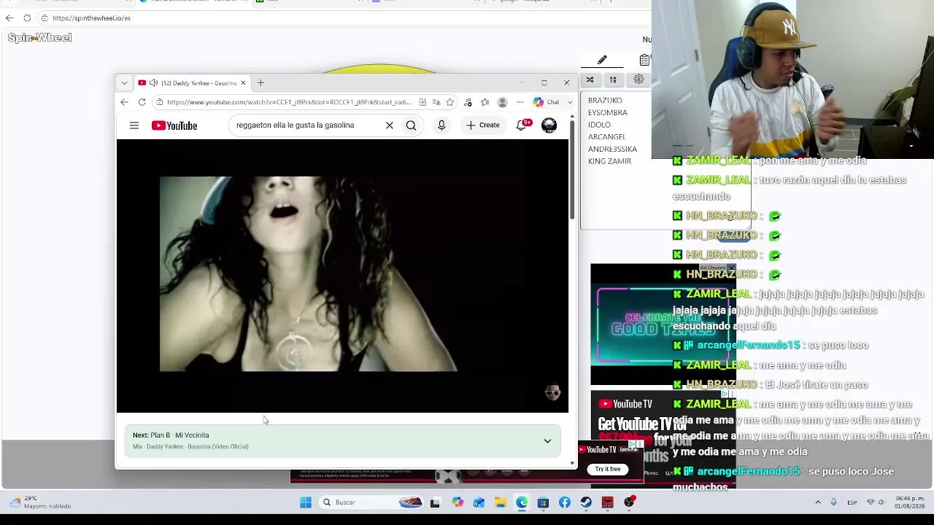Image resolution: width=934 pixels, height=525 pixels.
Task: Close the Daddy Yankee - Gasolina tab
Action: pos(243,83)
